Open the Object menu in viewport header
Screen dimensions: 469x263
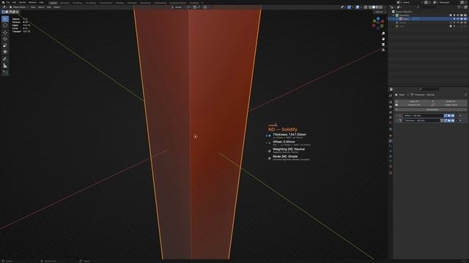coord(57,7)
